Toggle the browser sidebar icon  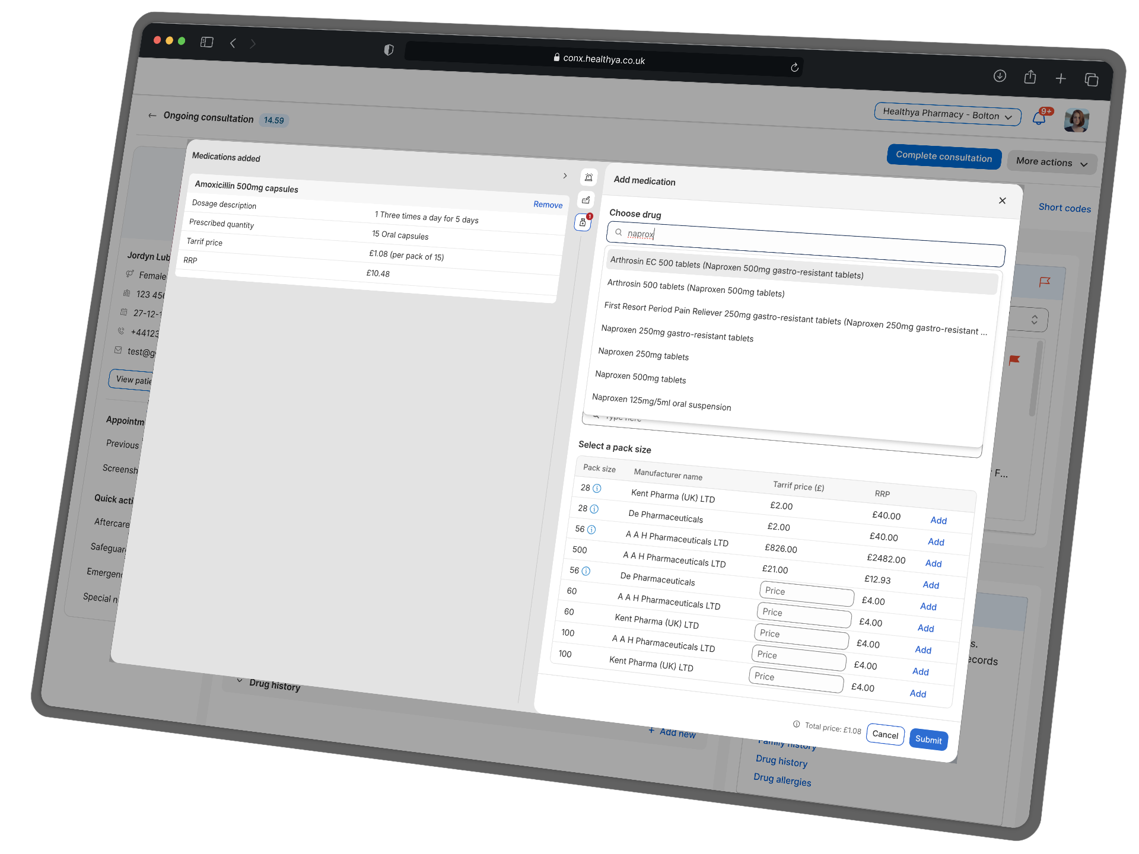click(x=206, y=42)
